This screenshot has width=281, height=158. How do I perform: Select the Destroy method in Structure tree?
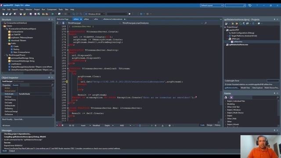tap(16, 49)
